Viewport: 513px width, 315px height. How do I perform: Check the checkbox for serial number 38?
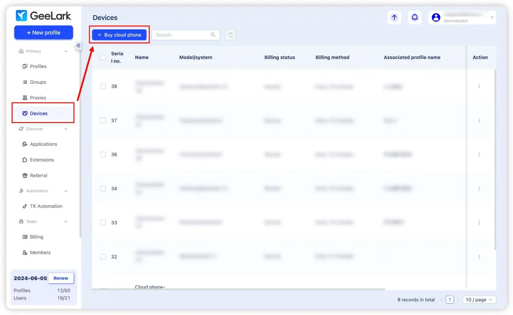103,86
